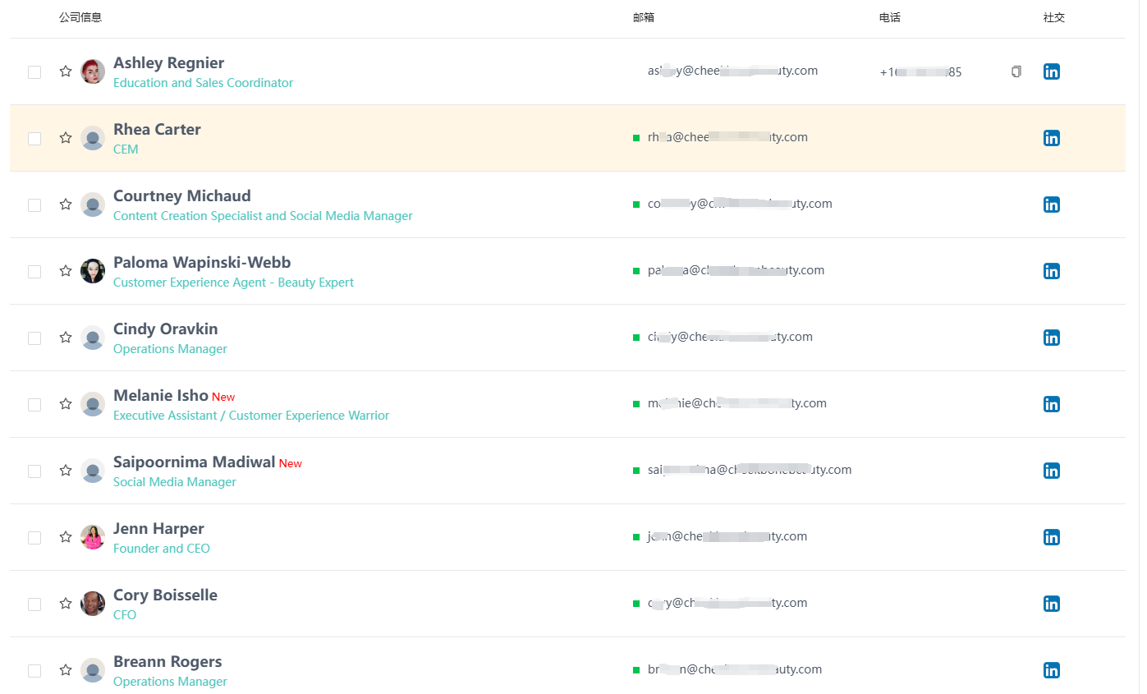Click the 公司信息 column header
The image size is (1147, 694).
[80, 17]
